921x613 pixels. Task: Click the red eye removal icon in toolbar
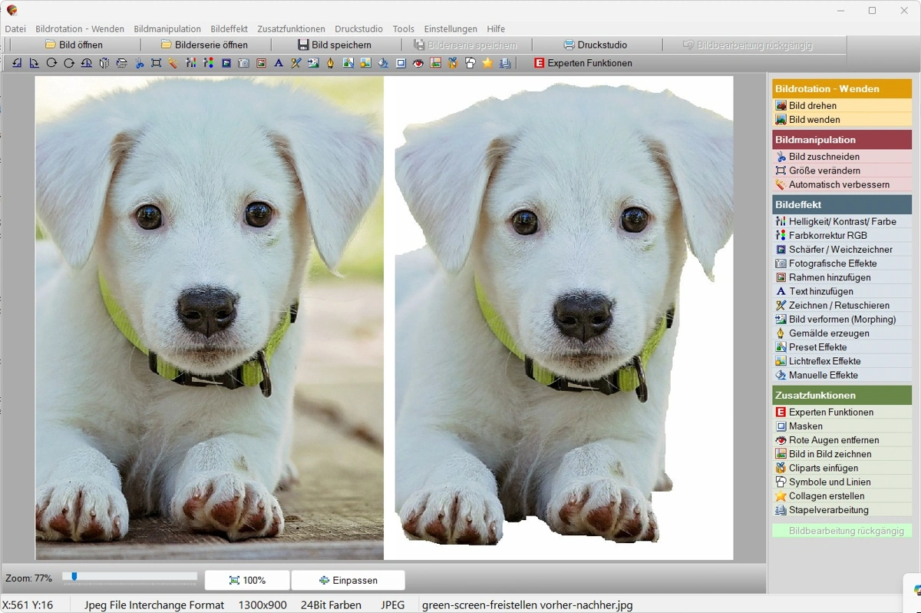pyautogui.click(x=418, y=63)
